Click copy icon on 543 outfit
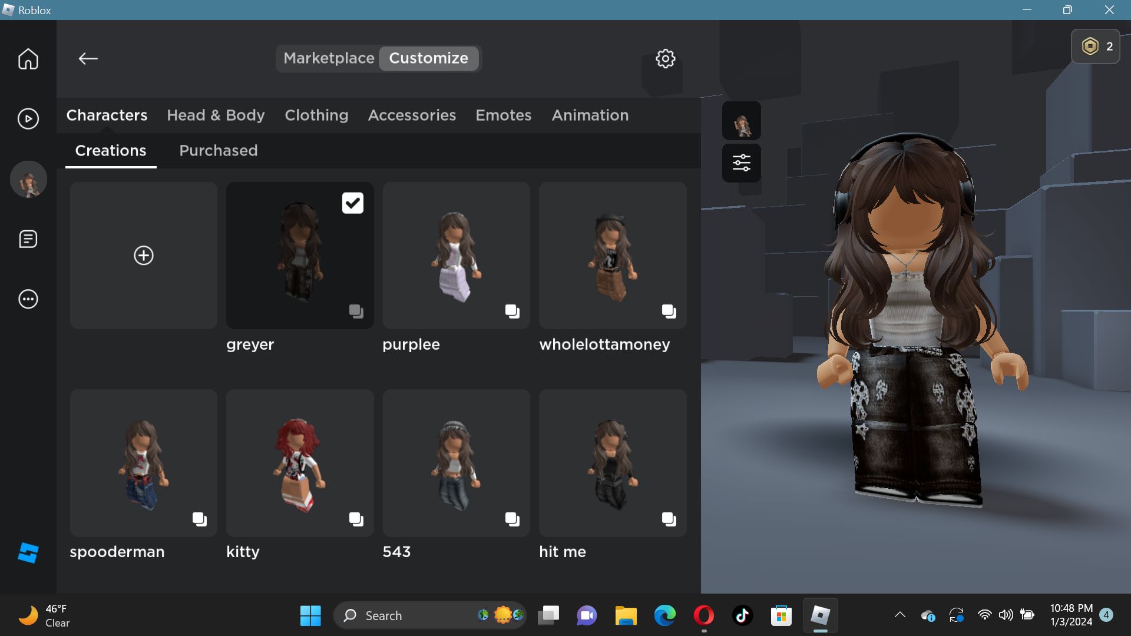This screenshot has height=636, width=1131. (x=512, y=519)
